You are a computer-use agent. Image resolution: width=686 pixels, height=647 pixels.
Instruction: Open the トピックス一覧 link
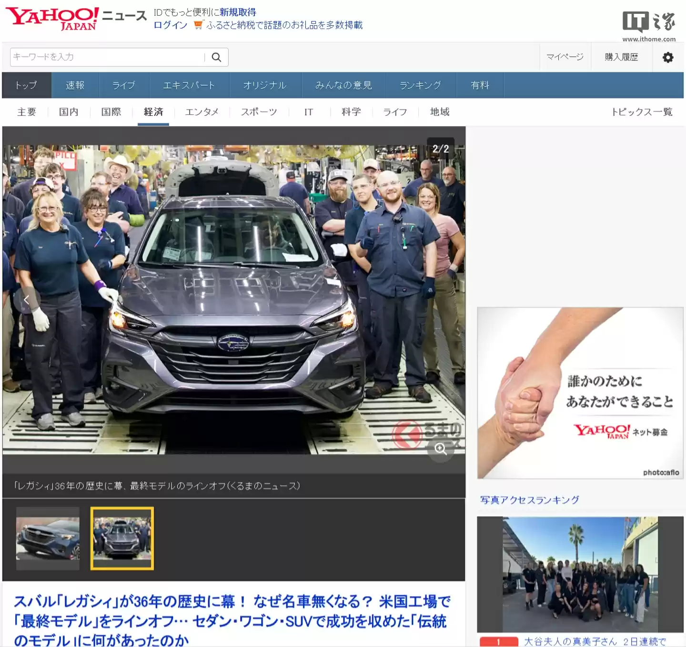[642, 112]
